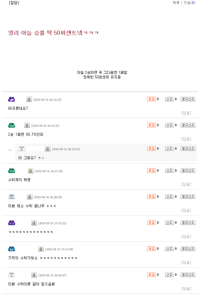
Task: Click the gray level 2 badge
Action: 12,275
